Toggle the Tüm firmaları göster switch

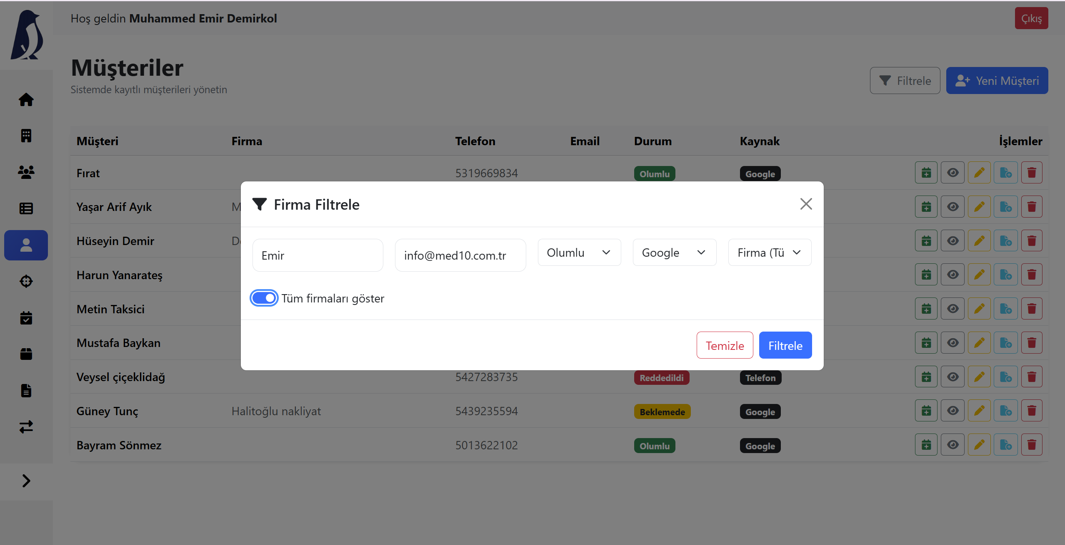264,298
